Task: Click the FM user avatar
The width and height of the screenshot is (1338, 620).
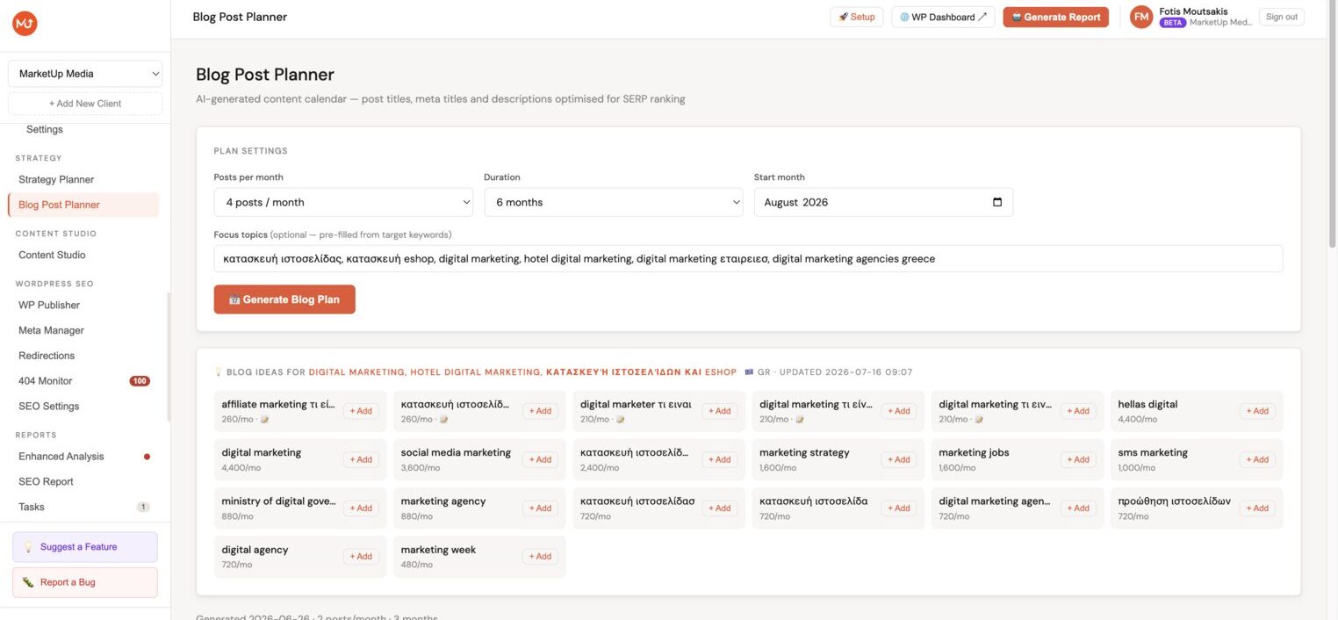Action: 1141,17
